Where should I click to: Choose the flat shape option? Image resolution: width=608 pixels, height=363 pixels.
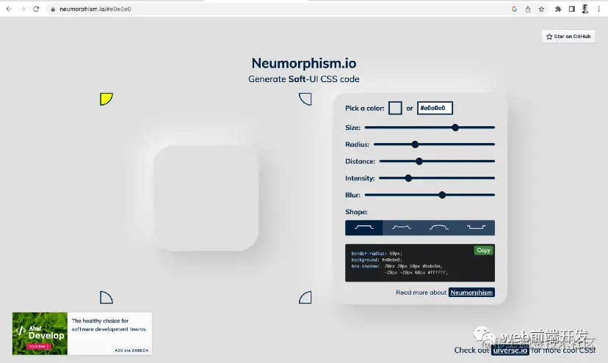[x=363, y=228]
